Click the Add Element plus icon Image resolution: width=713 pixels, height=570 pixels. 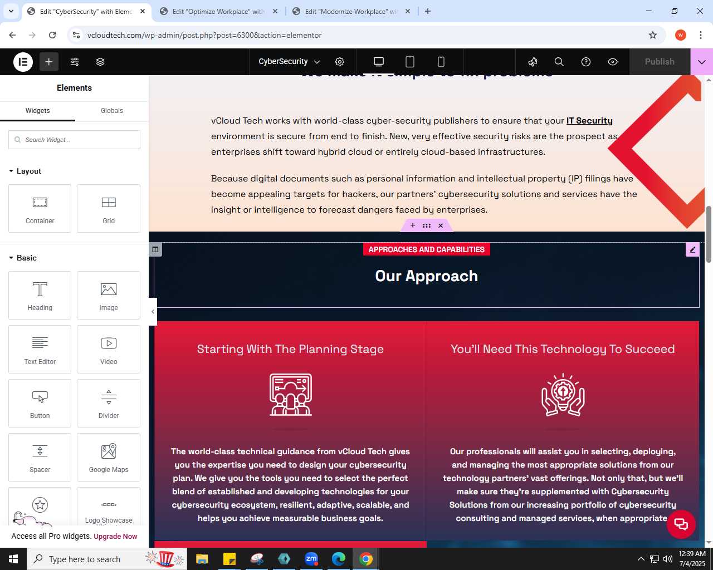(x=49, y=62)
